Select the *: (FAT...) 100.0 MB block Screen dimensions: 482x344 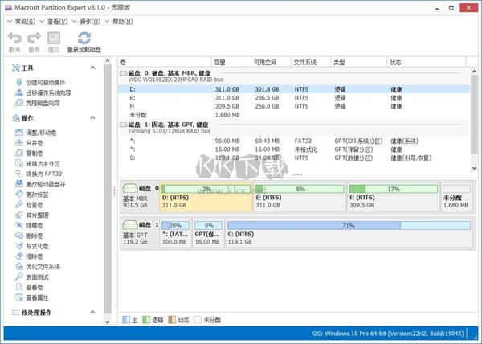[x=175, y=233]
